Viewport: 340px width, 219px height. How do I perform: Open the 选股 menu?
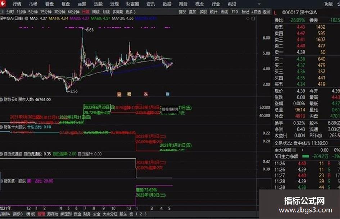[x=98, y=4]
